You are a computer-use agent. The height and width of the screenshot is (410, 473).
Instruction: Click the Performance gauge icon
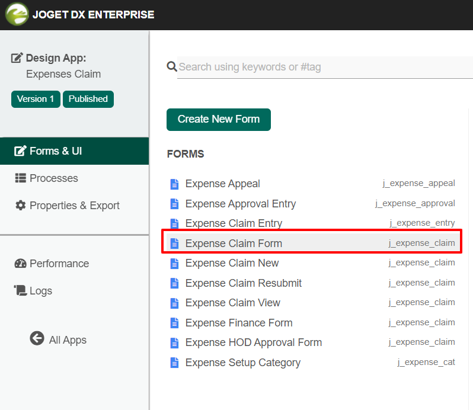(21, 264)
